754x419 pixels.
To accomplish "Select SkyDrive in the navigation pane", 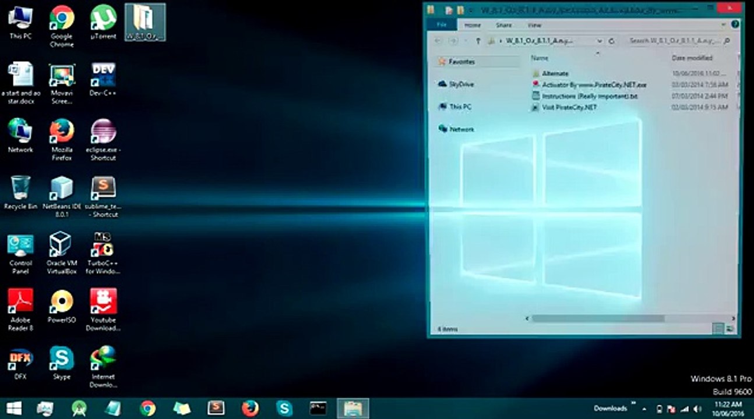I will (x=461, y=84).
